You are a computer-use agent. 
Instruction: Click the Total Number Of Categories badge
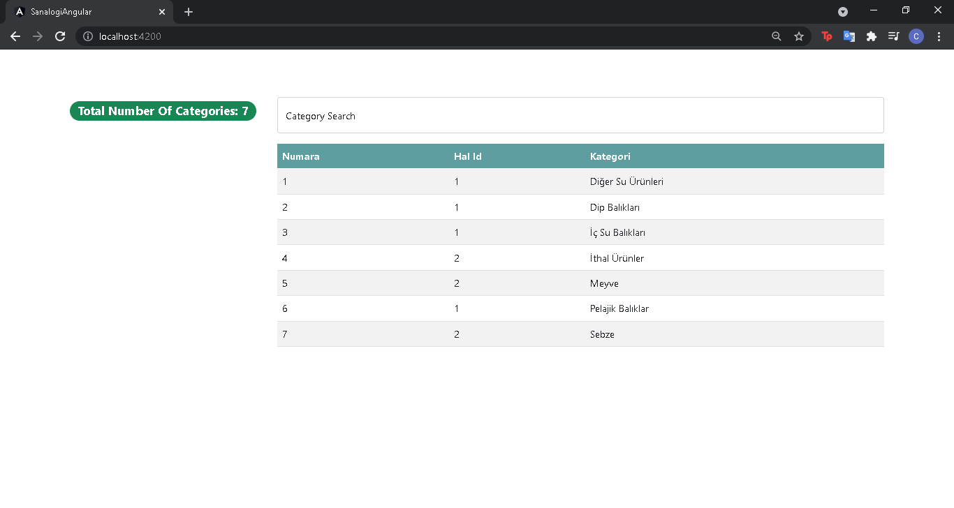coord(163,111)
